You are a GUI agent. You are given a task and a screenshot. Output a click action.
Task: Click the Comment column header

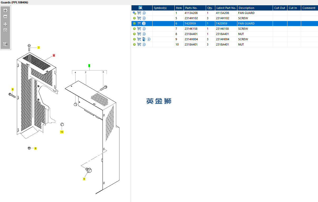[x=309, y=8]
